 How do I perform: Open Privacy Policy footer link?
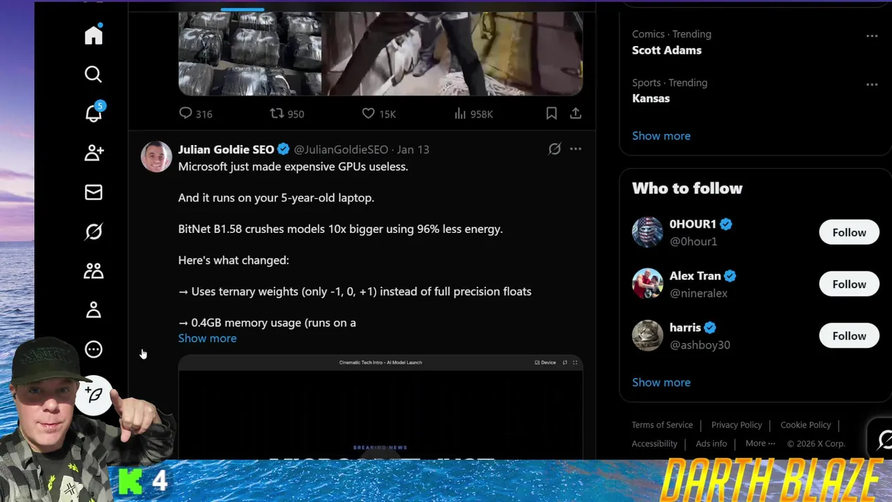[x=737, y=425]
